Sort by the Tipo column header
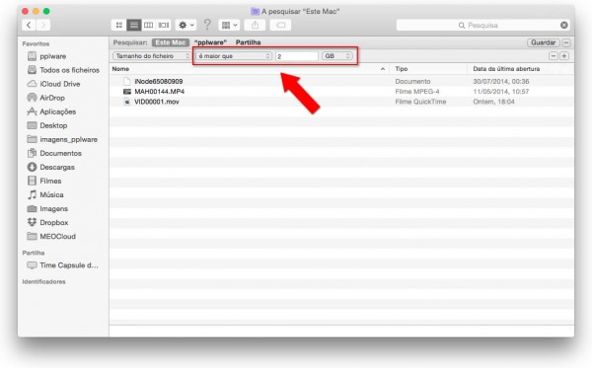The image size is (592, 368). coord(402,69)
